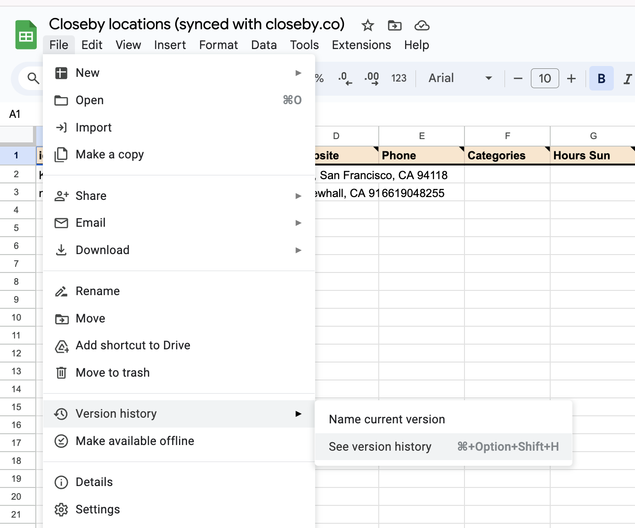Viewport: 635px width, 528px height.
Task: Check cloud document status icon
Action: (x=422, y=25)
